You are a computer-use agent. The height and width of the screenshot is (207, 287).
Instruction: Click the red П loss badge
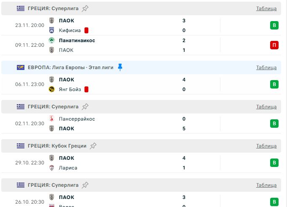tap(274, 45)
